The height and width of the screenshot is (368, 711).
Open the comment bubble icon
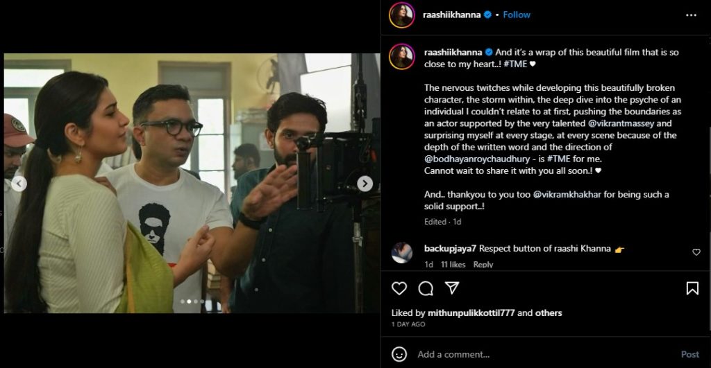(x=426, y=288)
